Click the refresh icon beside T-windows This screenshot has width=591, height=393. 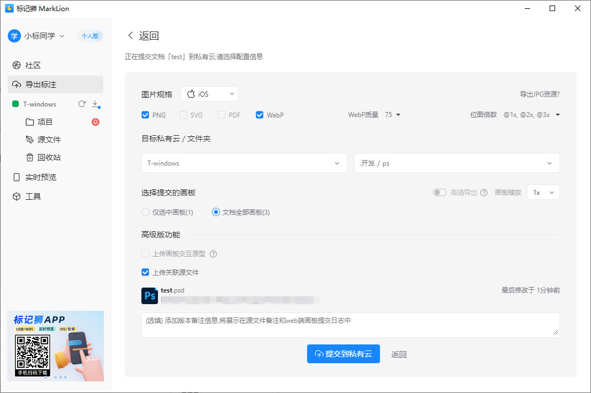click(82, 104)
